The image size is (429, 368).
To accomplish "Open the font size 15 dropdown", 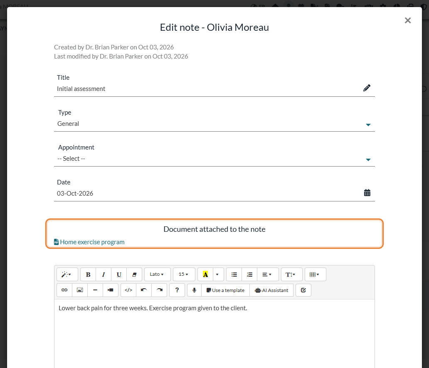I will [184, 274].
